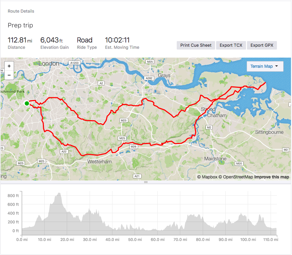The image size is (292, 255).
Task: Click the map resize handle below the map
Action: pyautogui.click(x=146, y=182)
